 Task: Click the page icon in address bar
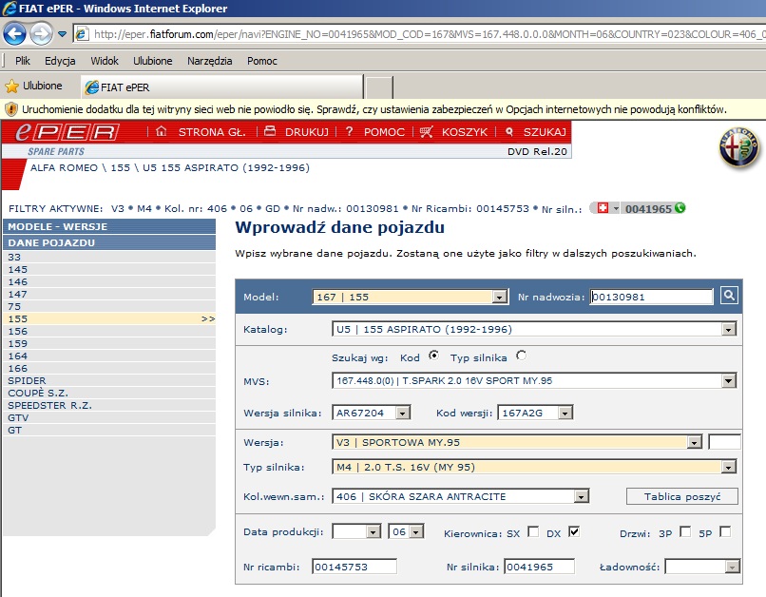[x=82, y=34]
